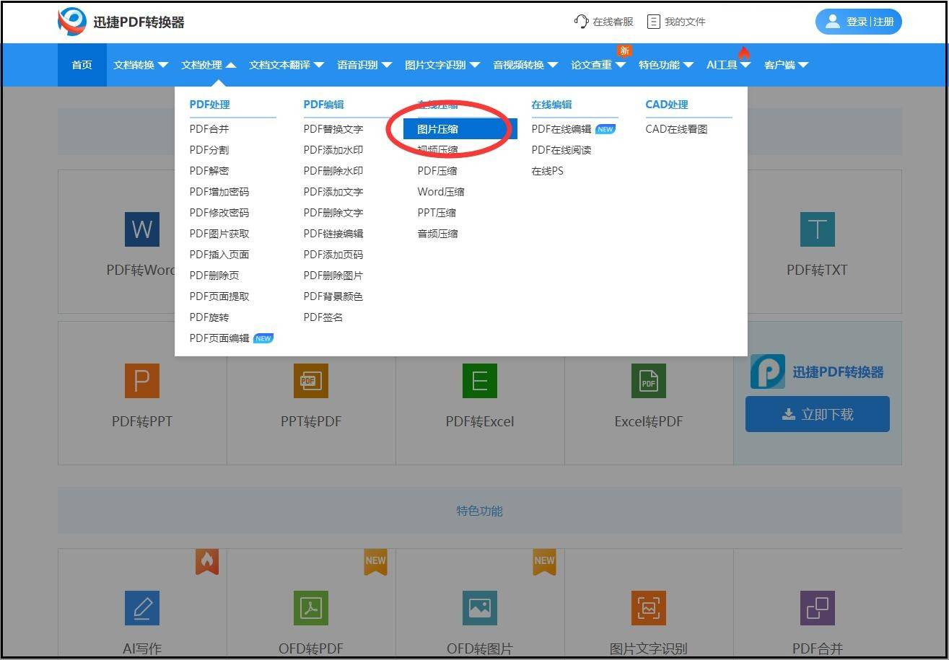Open the PDF转Excel tool icon

coord(479,381)
